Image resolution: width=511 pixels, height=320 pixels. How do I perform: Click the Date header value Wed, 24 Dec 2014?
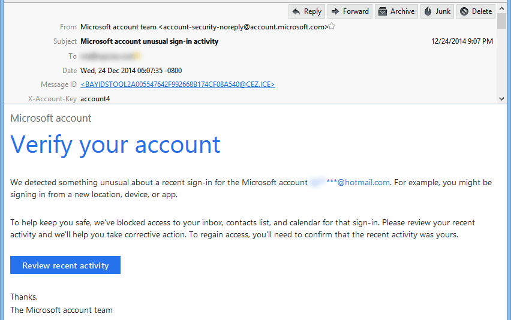coord(131,71)
